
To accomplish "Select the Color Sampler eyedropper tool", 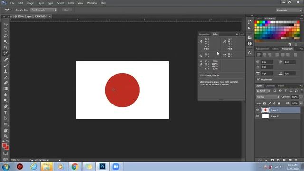I will pyautogui.click(x=5, y=53).
